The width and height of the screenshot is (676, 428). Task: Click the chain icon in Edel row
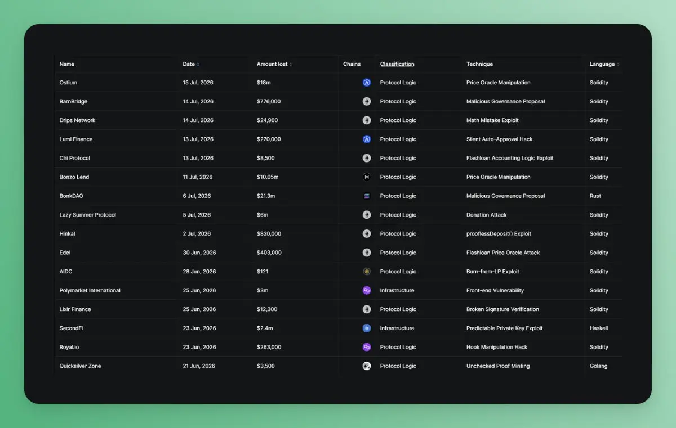click(x=367, y=253)
